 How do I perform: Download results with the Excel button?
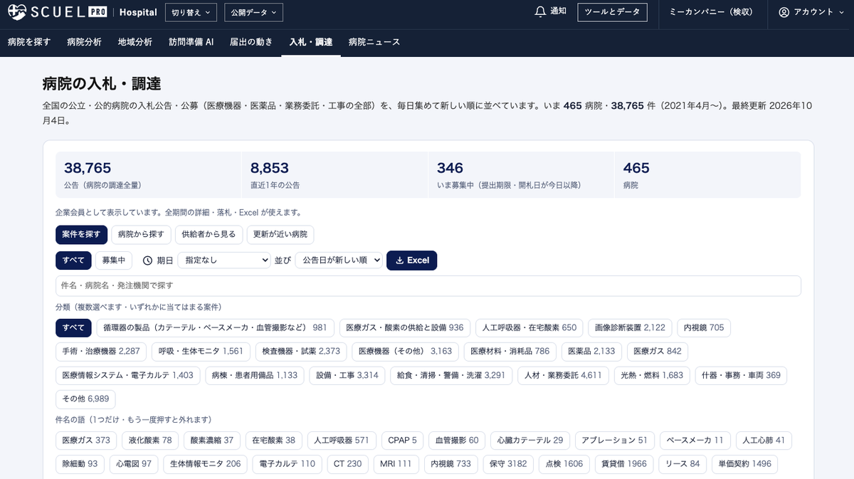[x=412, y=260]
